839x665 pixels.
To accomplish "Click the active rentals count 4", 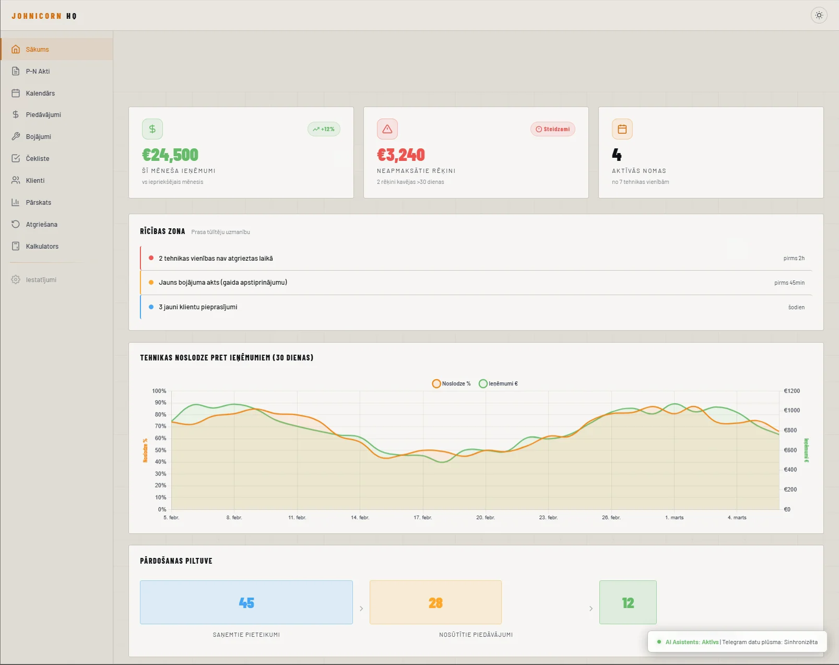I will tap(617, 155).
